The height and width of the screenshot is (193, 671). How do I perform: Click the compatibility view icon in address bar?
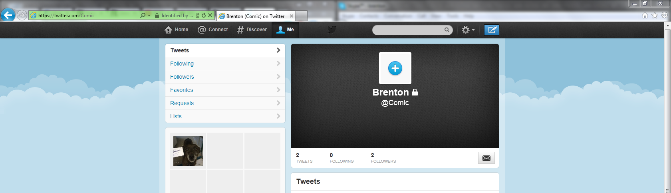(x=197, y=15)
